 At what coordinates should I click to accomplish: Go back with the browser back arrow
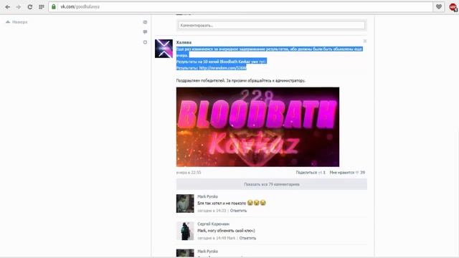click(x=8, y=6)
